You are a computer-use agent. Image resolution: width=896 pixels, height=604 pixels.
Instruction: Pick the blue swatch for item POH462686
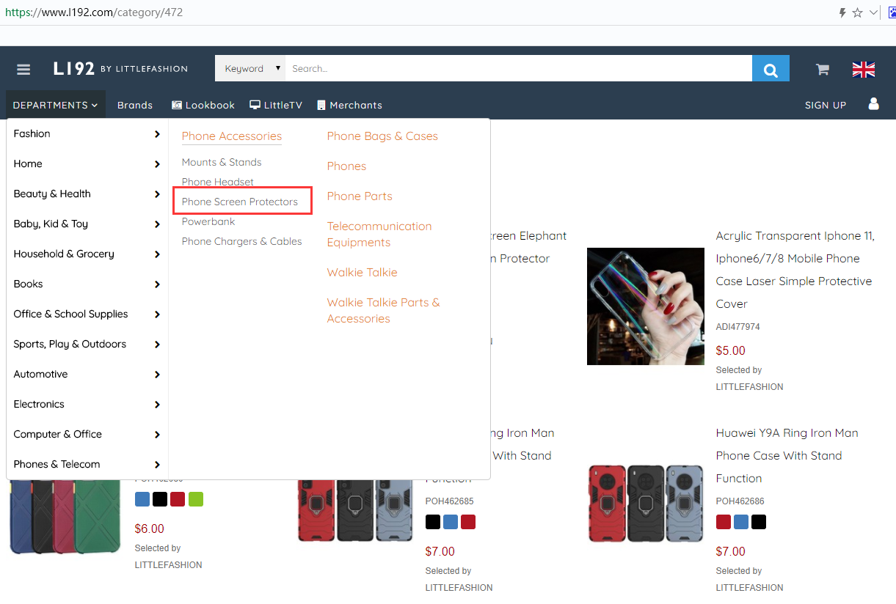741,522
